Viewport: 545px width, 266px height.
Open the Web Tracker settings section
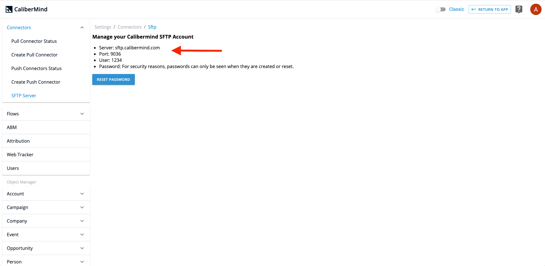click(x=46, y=155)
